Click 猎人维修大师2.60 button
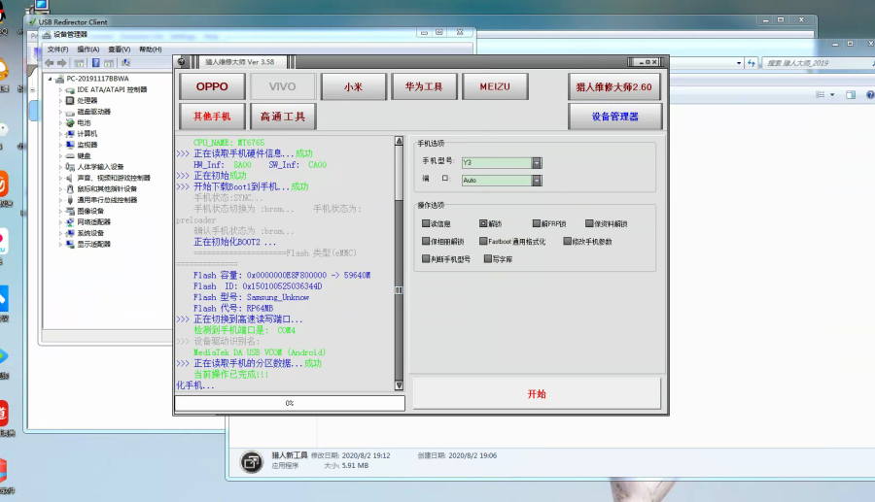Viewport: 875px width, 502px height. tap(614, 87)
